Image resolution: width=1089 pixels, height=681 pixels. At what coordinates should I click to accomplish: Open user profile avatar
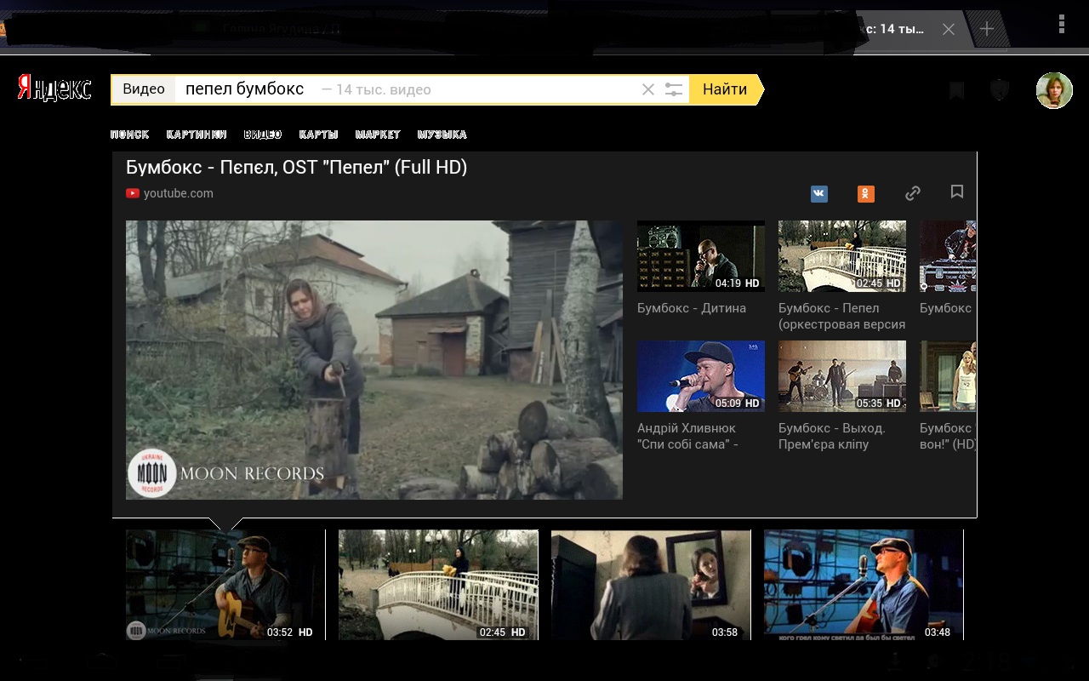tap(1053, 90)
